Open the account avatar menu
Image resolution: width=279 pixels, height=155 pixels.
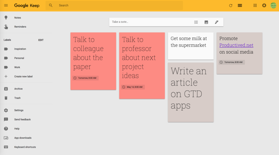(x=273, y=5)
